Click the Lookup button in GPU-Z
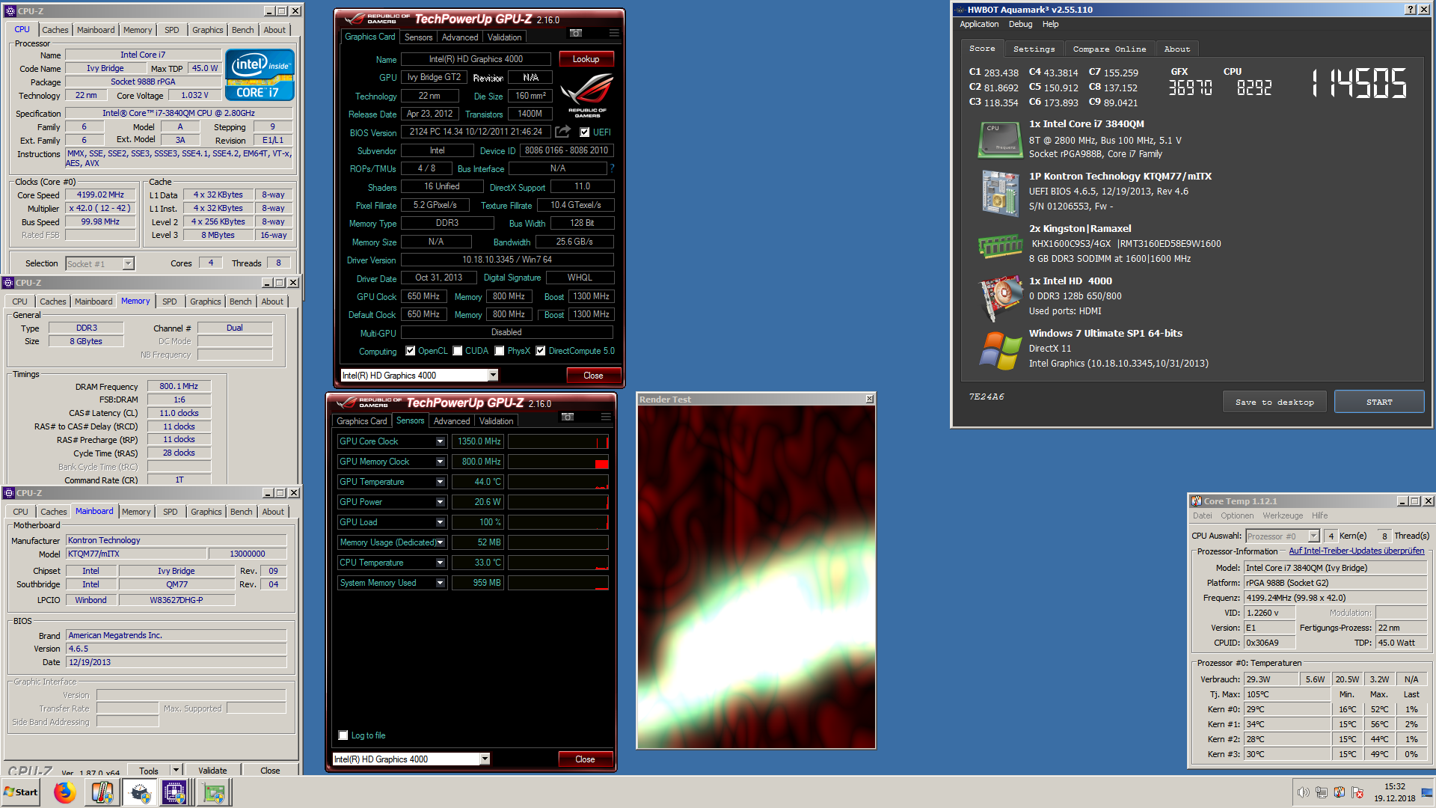The image size is (1436, 808). tap(586, 59)
